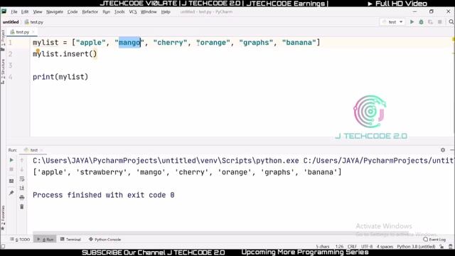Image resolution: width=455 pixels, height=256 pixels.
Task: Click the Up stack trace arrow
Action: coord(22,160)
